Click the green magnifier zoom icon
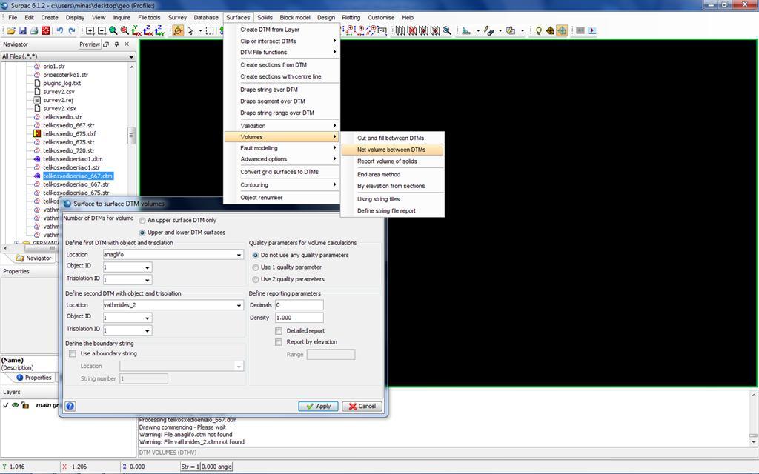Viewport: 759px width, 474px height. 113,30
